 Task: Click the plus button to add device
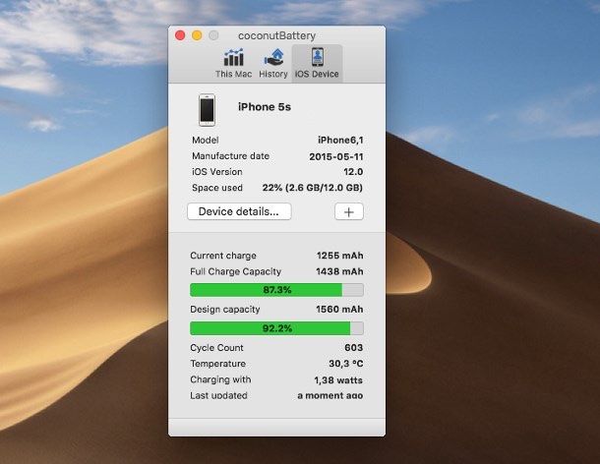pyautogui.click(x=349, y=211)
